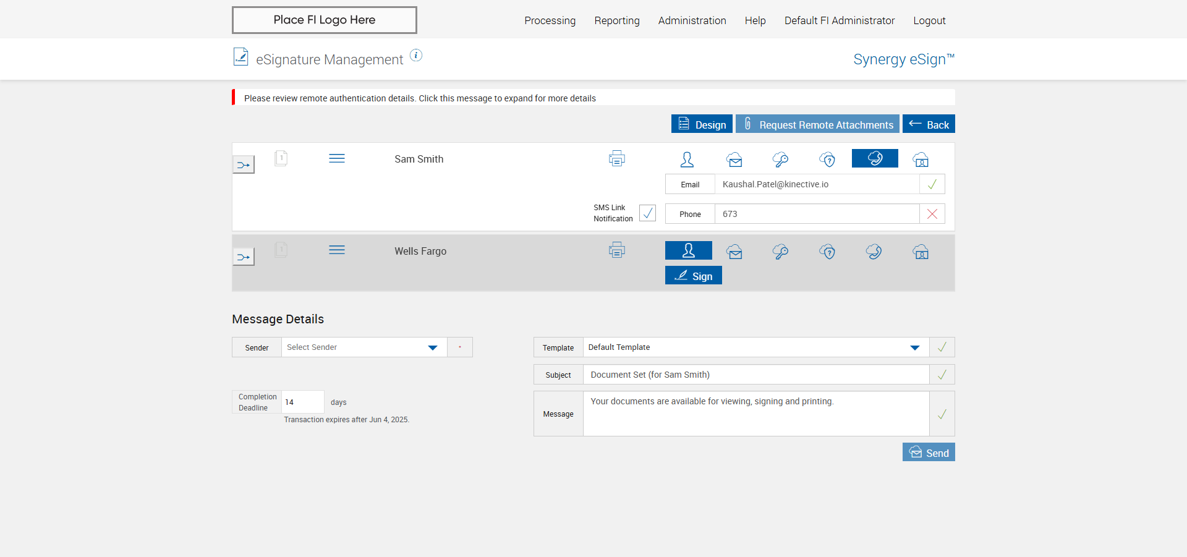Click the green check beside Message box
The width and height of the screenshot is (1187, 557).
tap(942, 414)
